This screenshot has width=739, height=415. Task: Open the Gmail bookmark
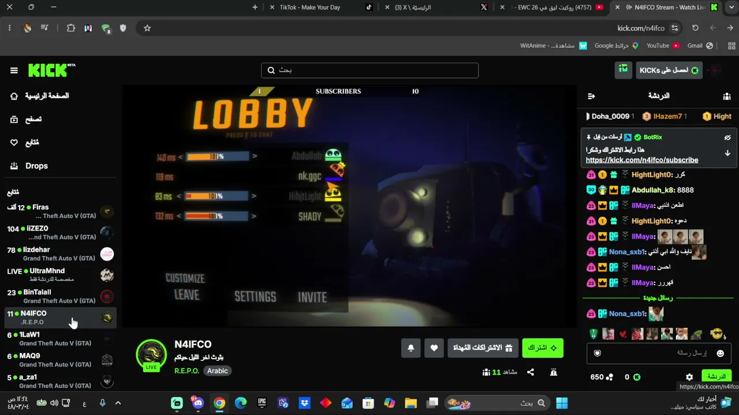[700, 46]
